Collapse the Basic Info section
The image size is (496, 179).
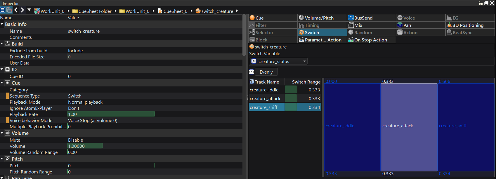pyautogui.click(x=2, y=24)
